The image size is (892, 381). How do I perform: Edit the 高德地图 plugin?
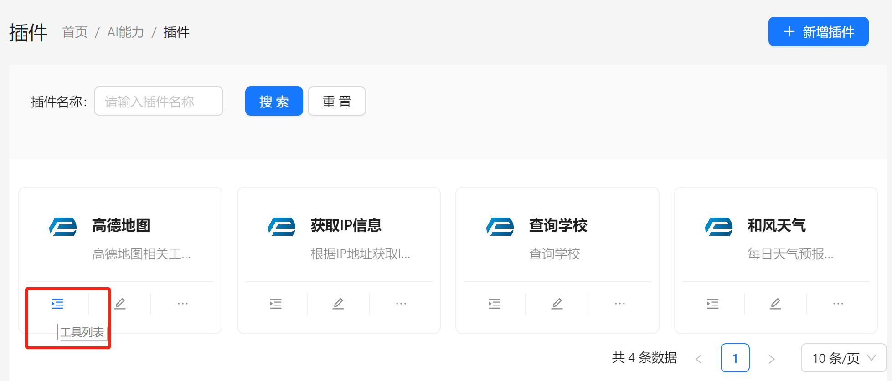point(120,304)
